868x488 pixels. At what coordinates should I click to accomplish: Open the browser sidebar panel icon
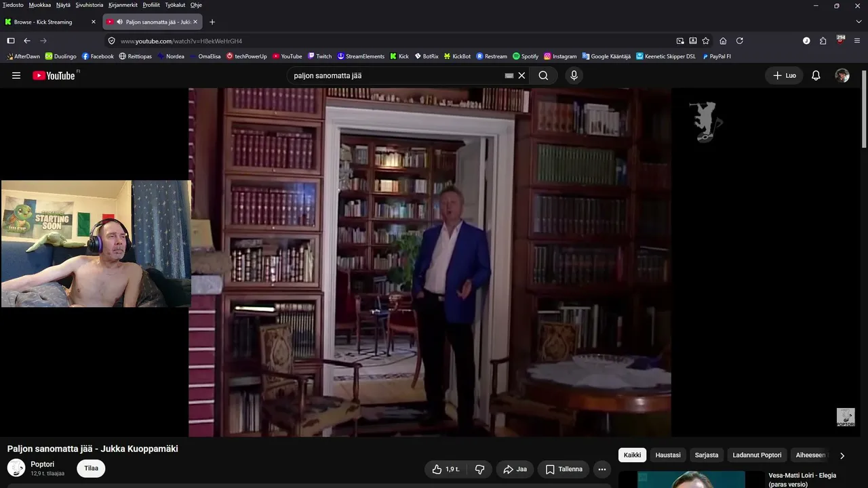tap(11, 41)
